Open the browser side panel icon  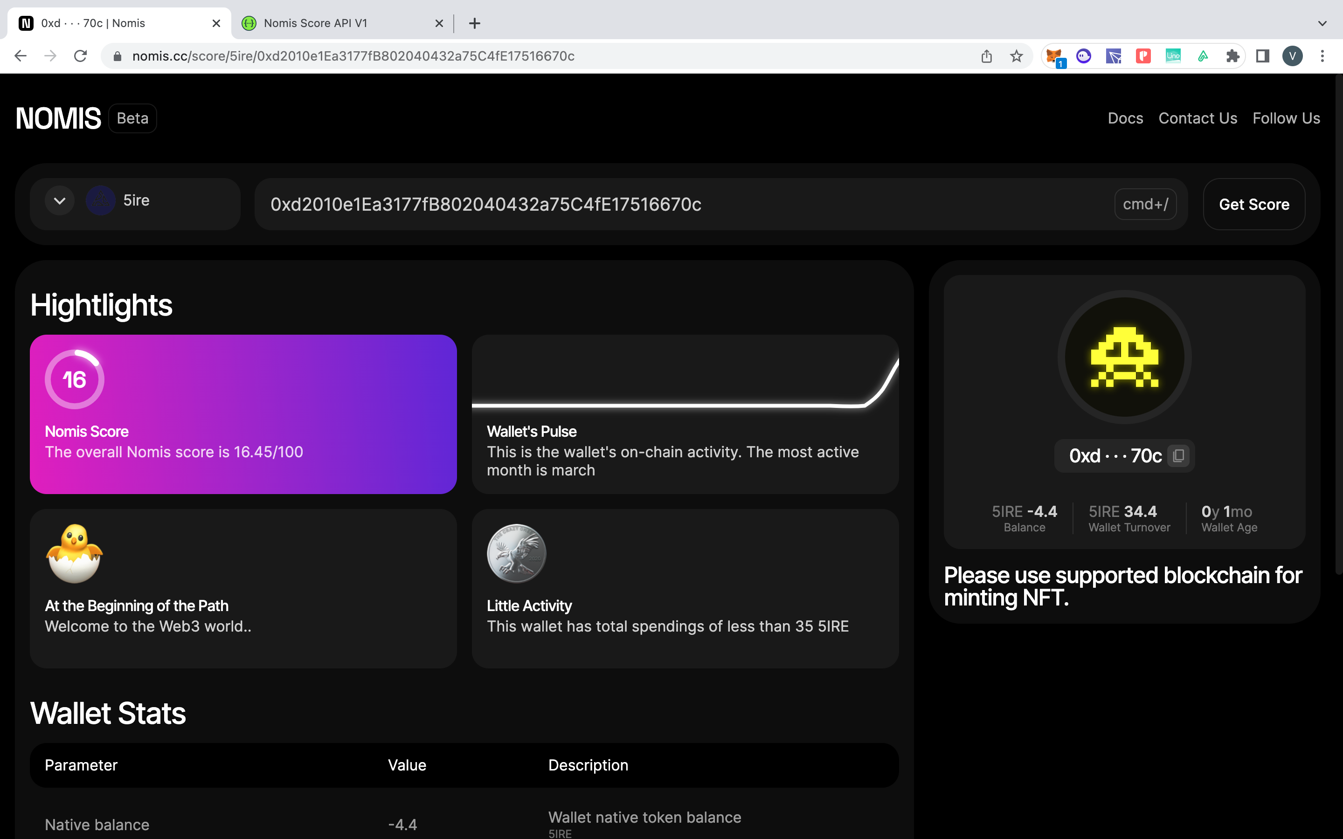1262,56
